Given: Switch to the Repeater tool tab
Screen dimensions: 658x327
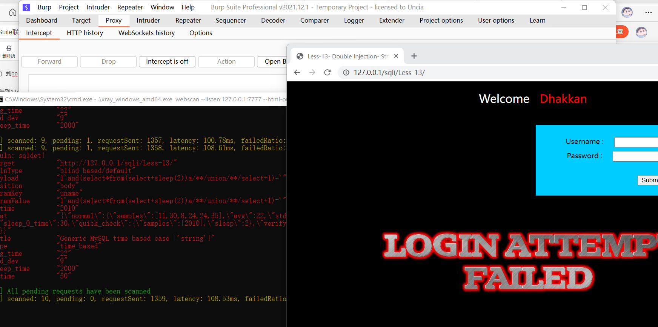Looking at the screenshot, I should point(188,20).
